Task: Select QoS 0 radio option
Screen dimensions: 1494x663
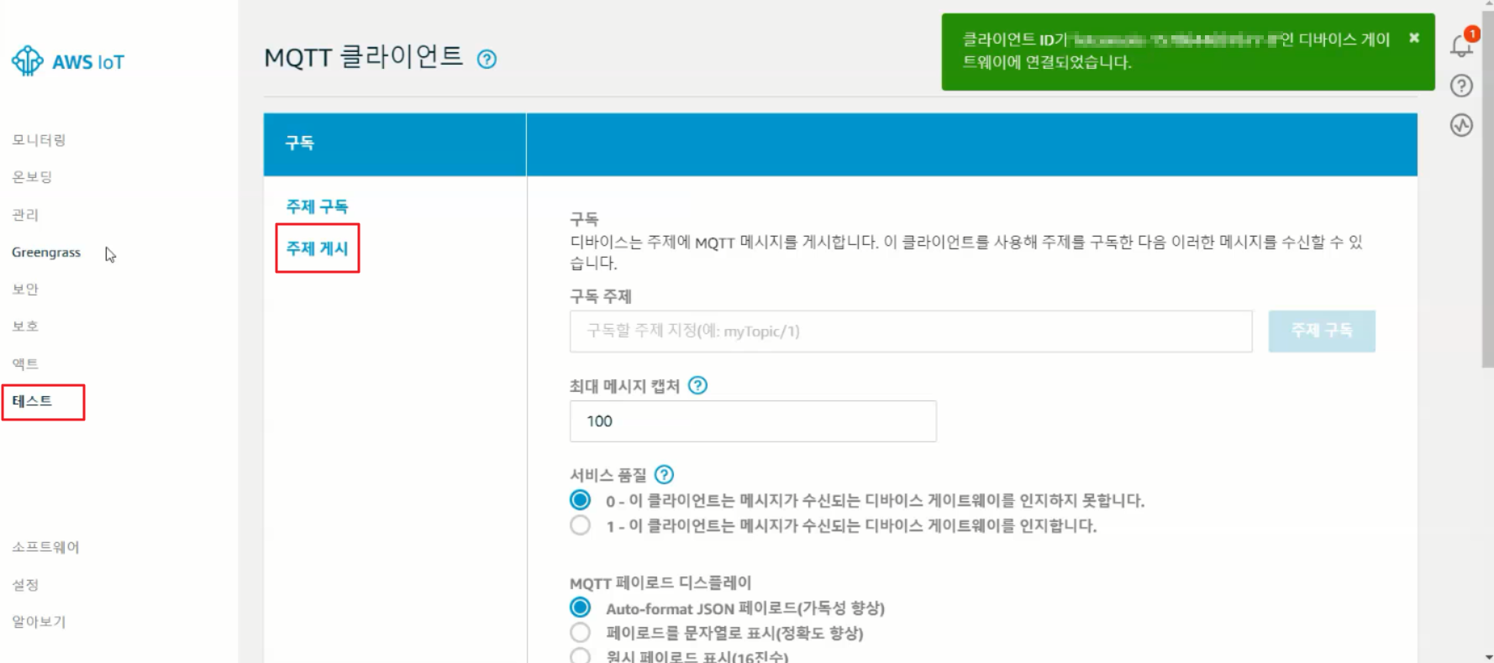Action: (580, 500)
